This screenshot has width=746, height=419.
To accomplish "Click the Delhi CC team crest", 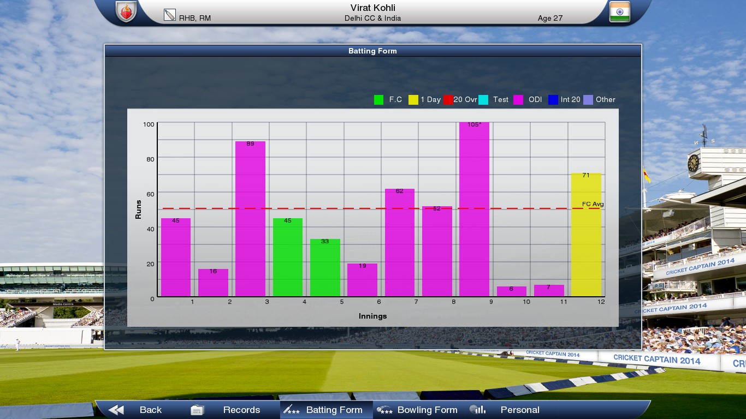I will (126, 11).
